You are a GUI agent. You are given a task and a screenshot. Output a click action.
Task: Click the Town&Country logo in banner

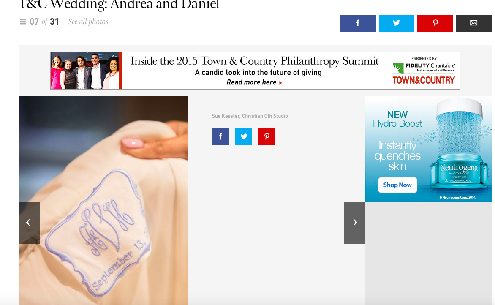point(424,80)
